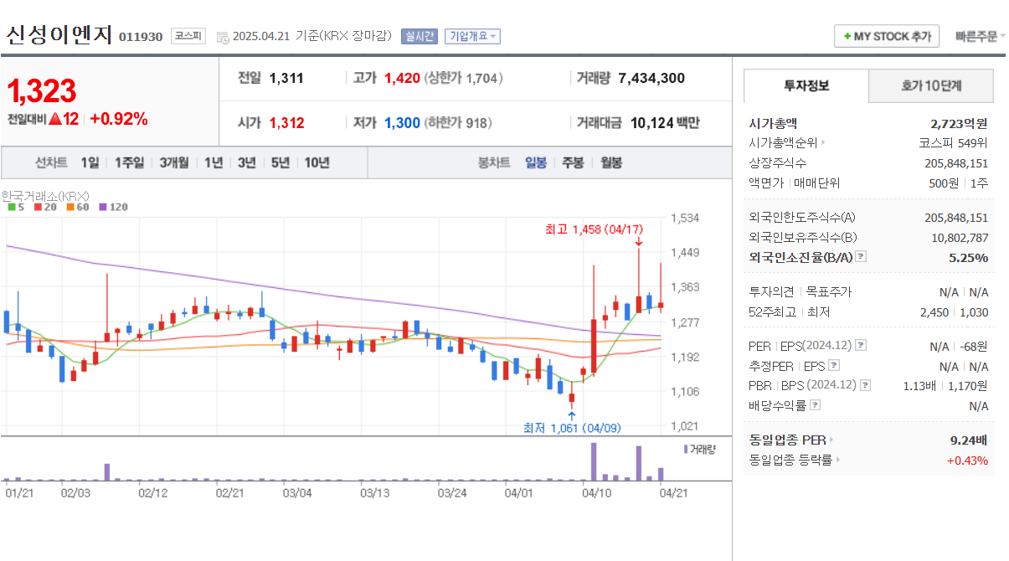Click the 코스피 market badge
Viewport: 1009px width, 561px height.
coord(188,36)
